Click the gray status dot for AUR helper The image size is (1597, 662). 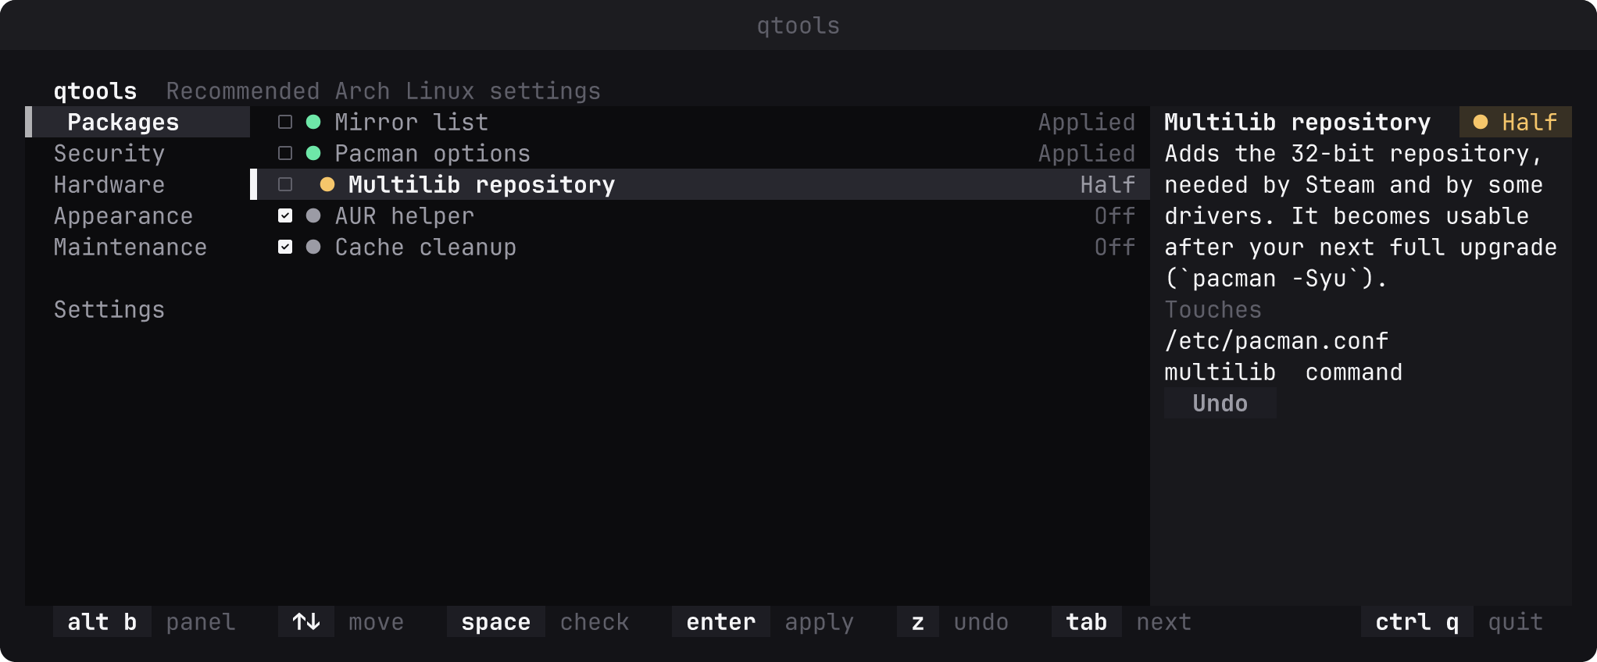(313, 215)
